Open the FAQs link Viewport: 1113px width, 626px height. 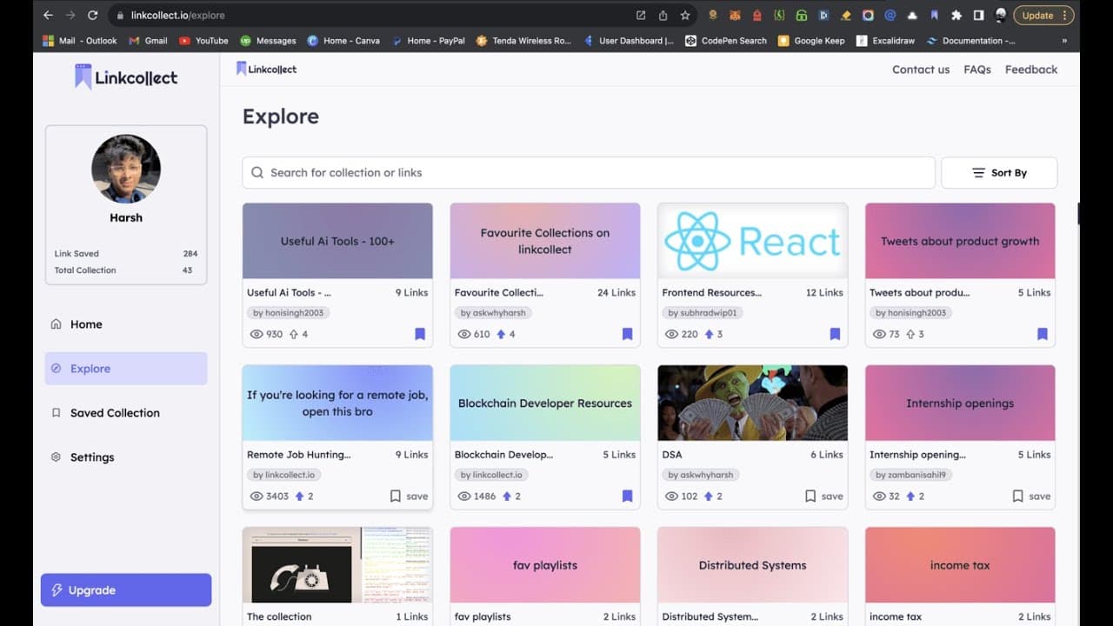(x=977, y=70)
